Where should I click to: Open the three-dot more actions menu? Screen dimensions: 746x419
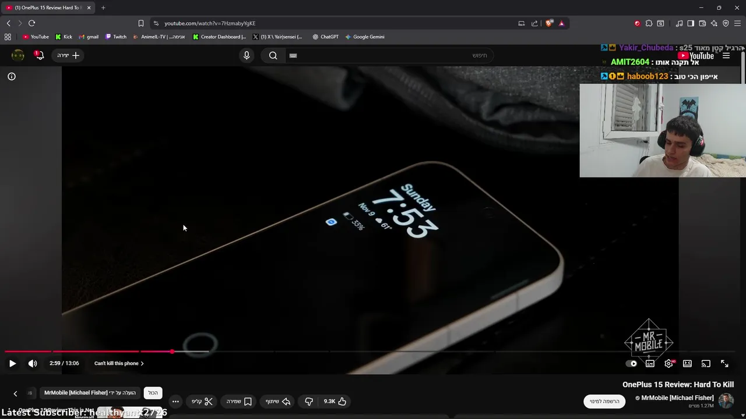(175, 402)
